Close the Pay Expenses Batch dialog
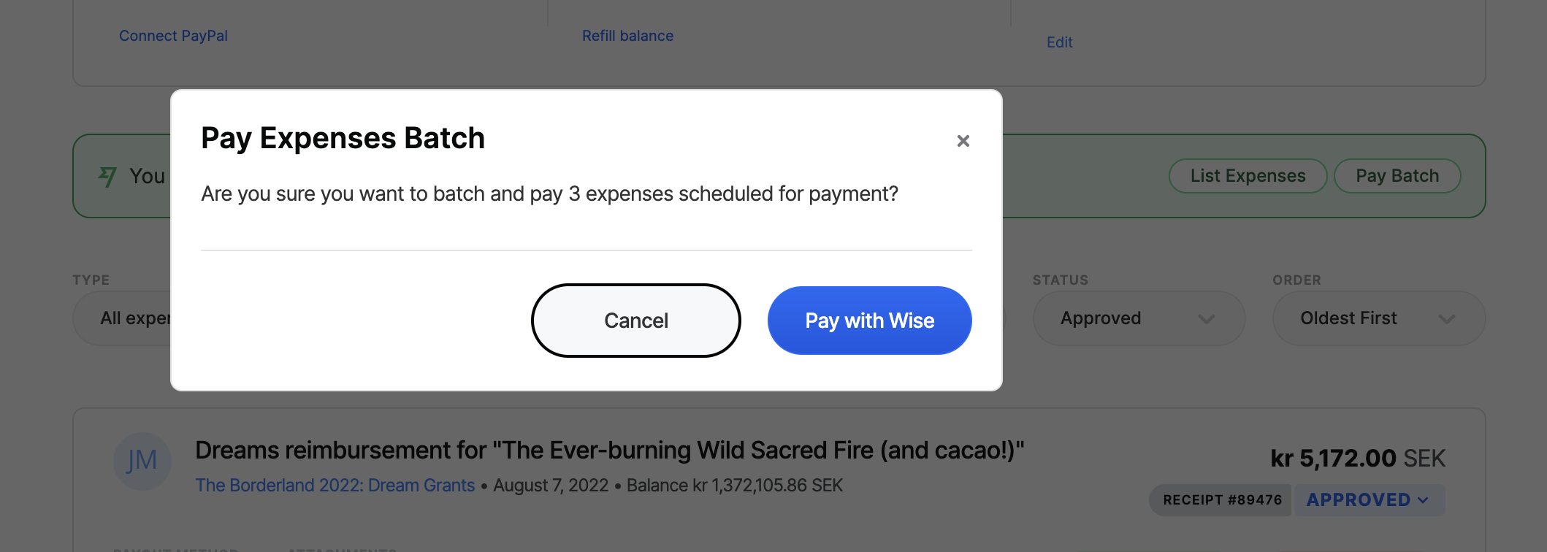This screenshot has width=1547, height=552. pos(963,141)
